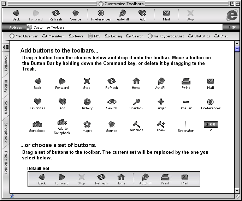Click the Scrapbook camera icon
The image size is (242, 201).
click(37, 124)
